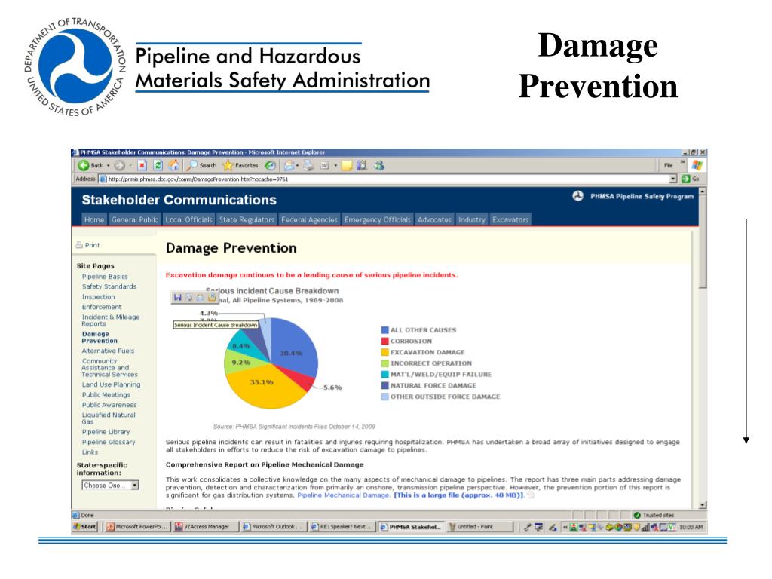Open the Pipeline Glossary sidebar link

109,442
